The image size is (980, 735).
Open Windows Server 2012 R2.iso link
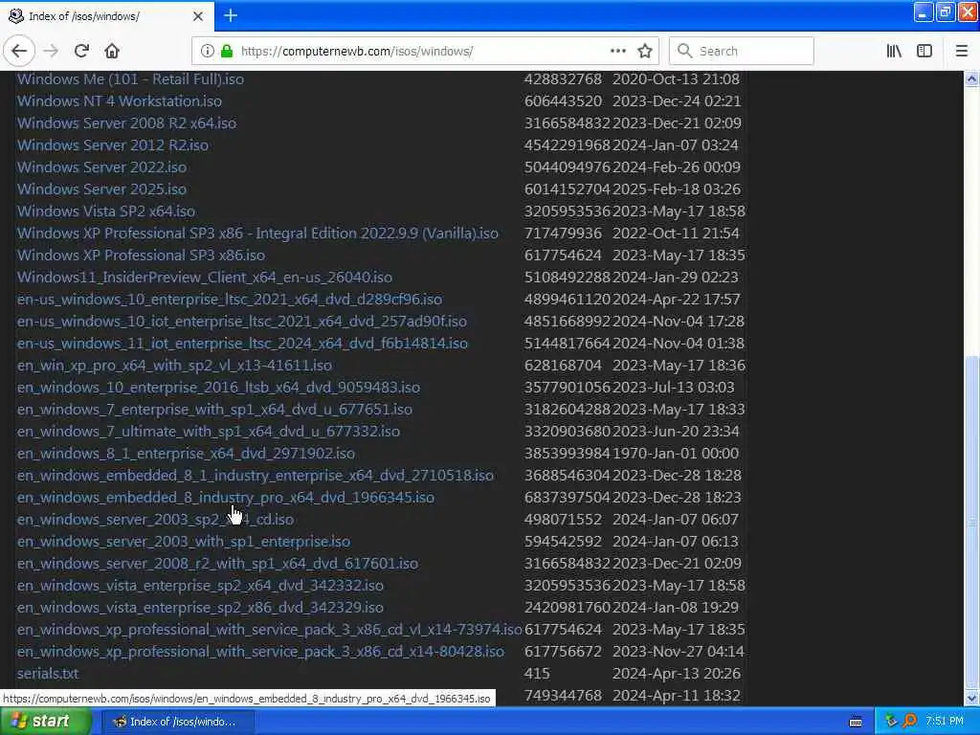(113, 145)
